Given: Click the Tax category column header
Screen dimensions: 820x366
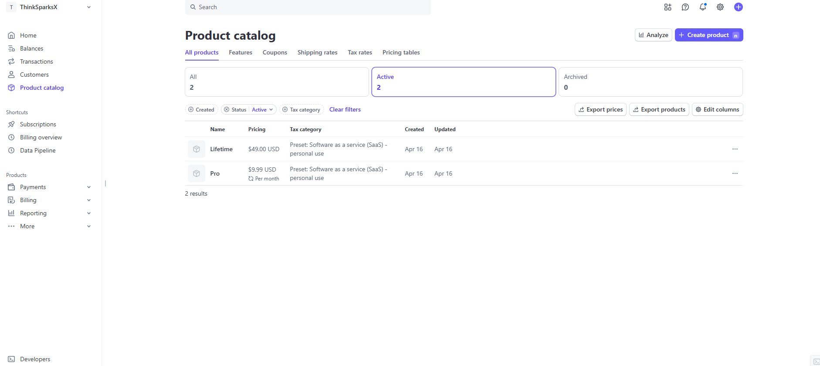Looking at the screenshot, I should click(305, 129).
